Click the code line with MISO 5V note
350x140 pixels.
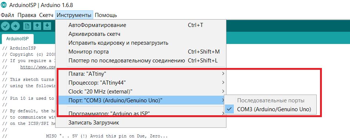[85, 136]
